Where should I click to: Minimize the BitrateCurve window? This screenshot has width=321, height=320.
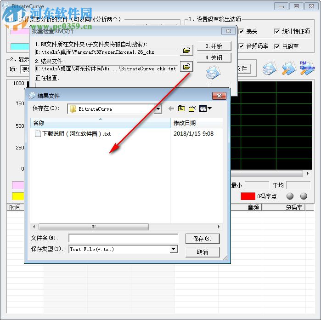[282, 6]
